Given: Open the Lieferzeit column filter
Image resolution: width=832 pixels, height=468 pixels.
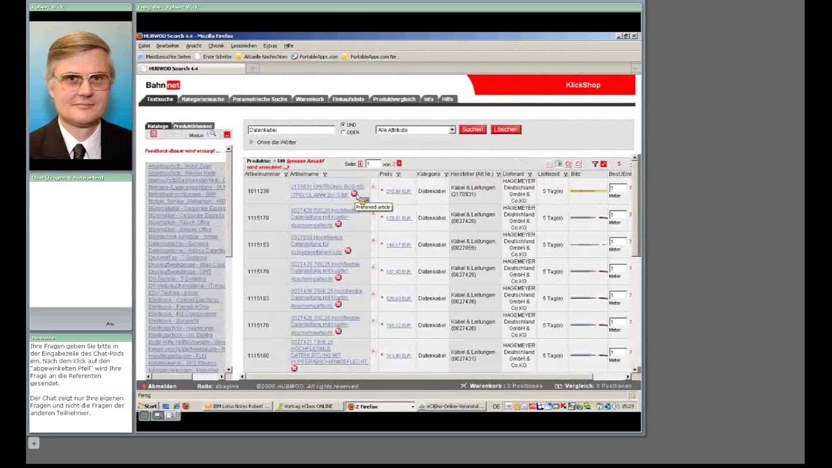Looking at the screenshot, I should [x=565, y=174].
